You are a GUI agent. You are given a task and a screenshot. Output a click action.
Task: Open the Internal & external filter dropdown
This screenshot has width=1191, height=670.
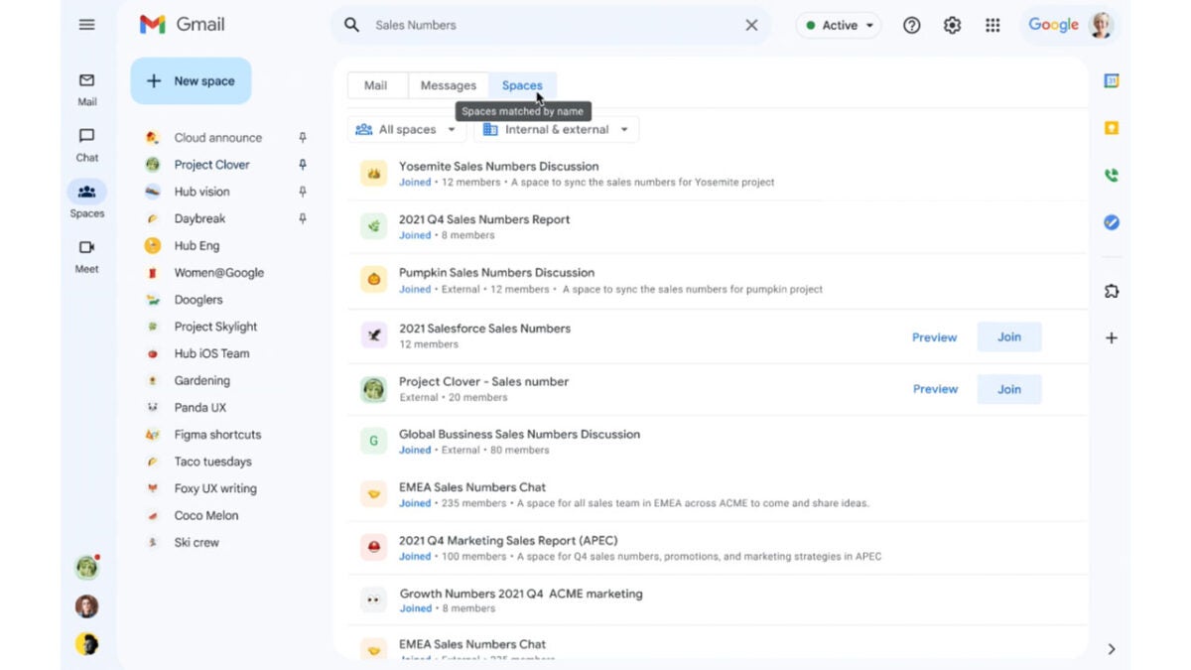(x=556, y=130)
